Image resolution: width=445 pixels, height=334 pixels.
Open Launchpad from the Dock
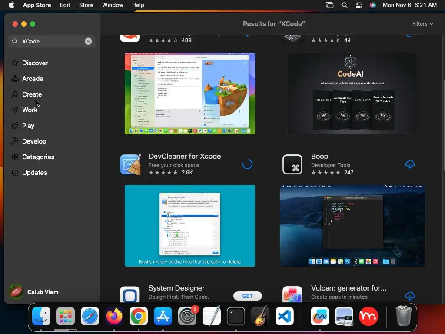coord(66,316)
